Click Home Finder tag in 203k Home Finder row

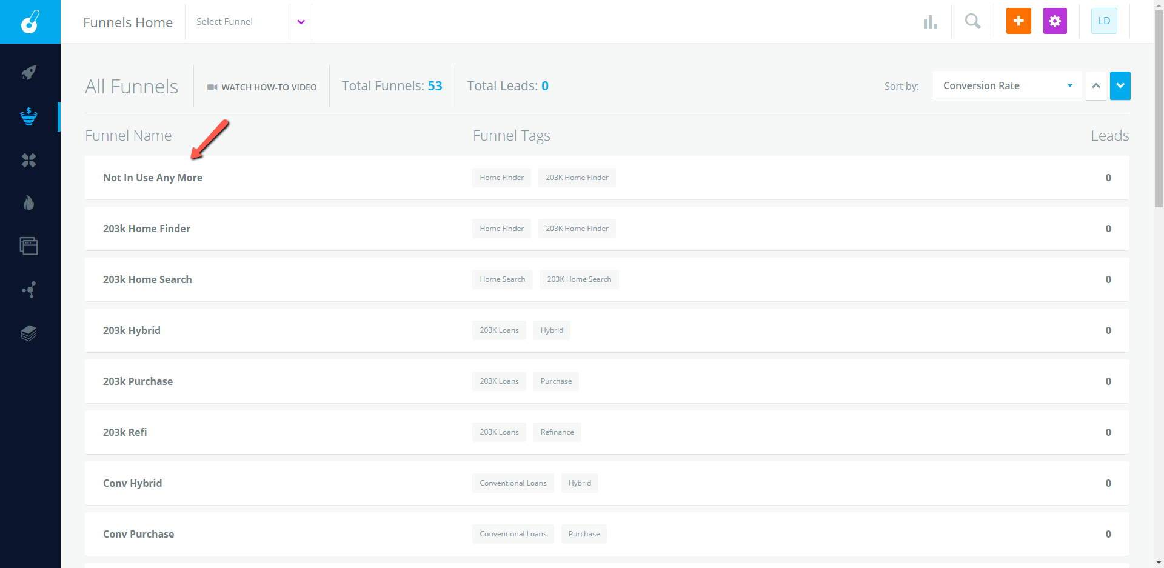[x=501, y=229]
